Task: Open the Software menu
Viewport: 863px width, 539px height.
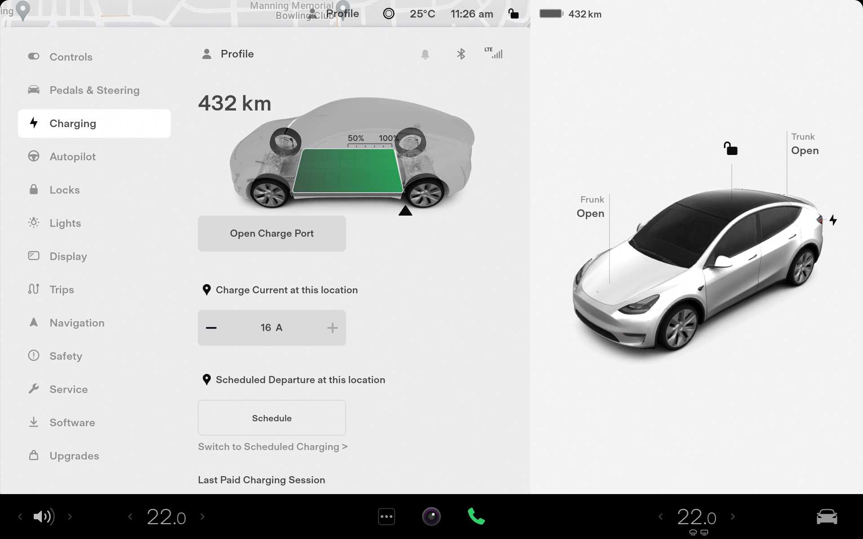Action: click(72, 423)
